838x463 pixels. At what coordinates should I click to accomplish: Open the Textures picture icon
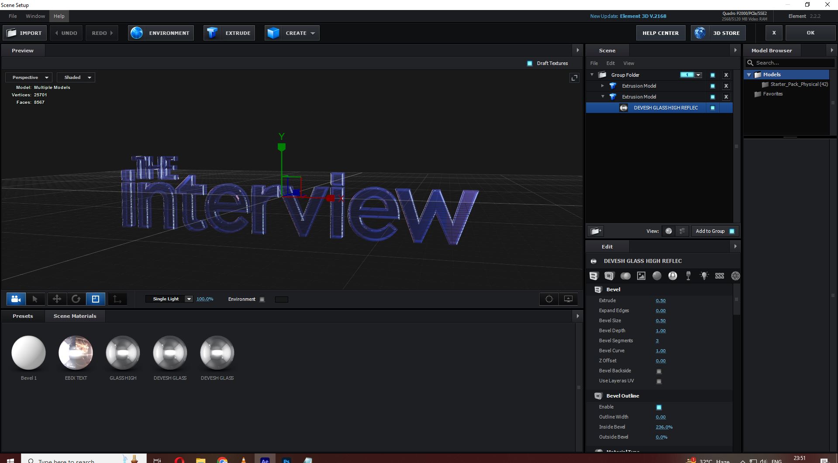pyautogui.click(x=641, y=276)
